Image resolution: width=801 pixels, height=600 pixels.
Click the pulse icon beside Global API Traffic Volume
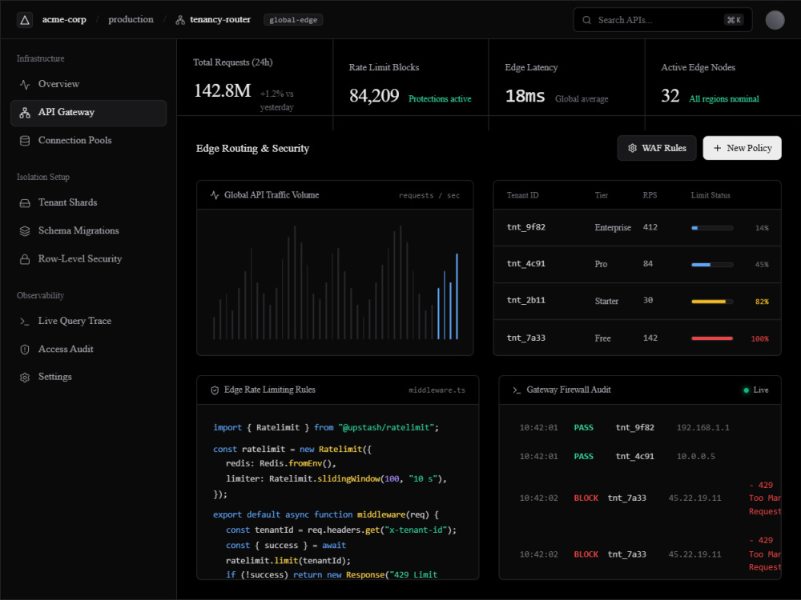[215, 195]
